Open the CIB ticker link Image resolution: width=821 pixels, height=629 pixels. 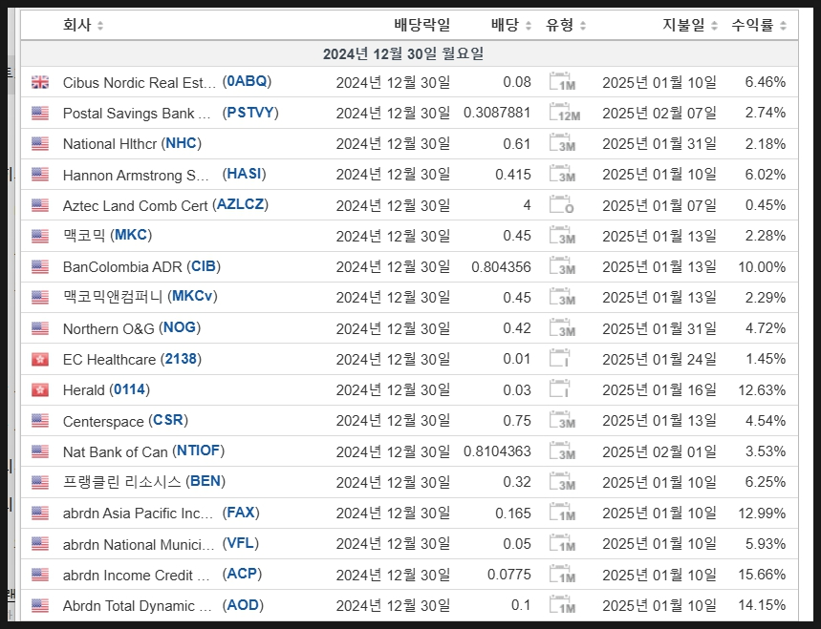(204, 266)
